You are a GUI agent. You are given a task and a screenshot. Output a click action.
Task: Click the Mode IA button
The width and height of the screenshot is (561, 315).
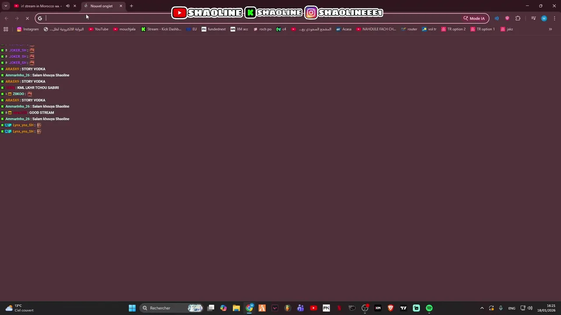click(474, 18)
